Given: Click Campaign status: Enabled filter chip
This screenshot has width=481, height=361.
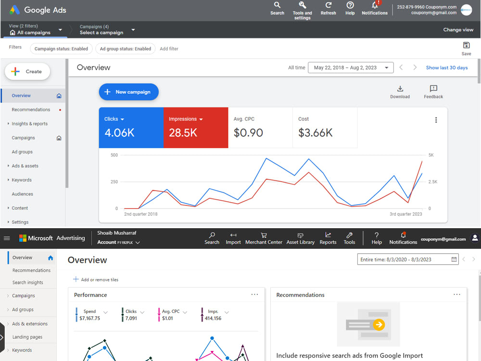Looking at the screenshot, I should coord(61,49).
